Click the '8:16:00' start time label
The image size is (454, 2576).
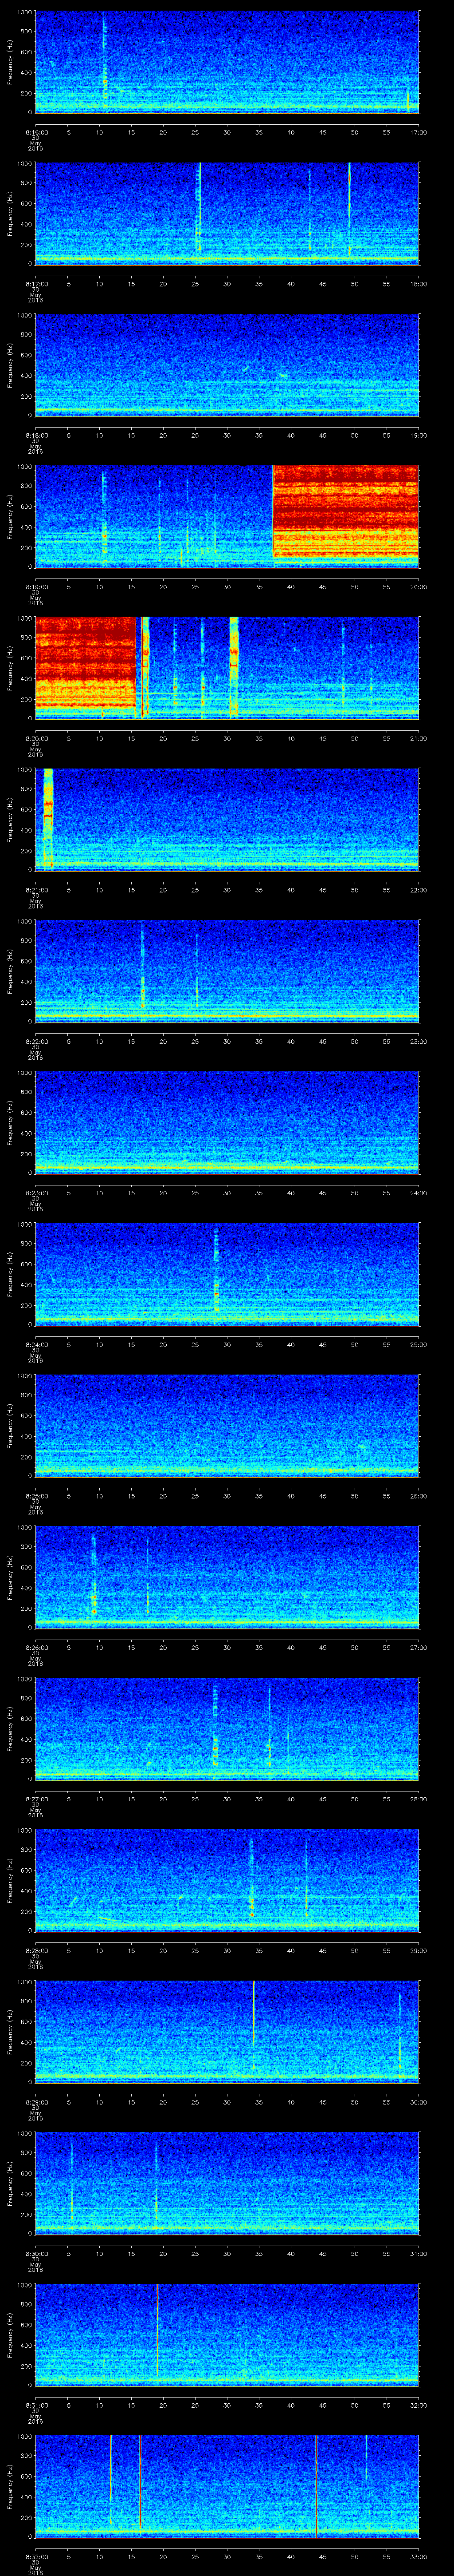[36, 132]
